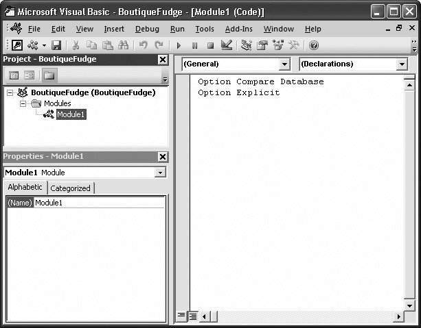The width and height of the screenshot is (421, 328).
Task: Click code window scroll right arrow
Action: click(x=399, y=316)
